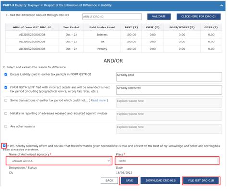228x191 pixels.
Task: Click IGST 100.00 value in Penalty row
Action: (x=131, y=49)
